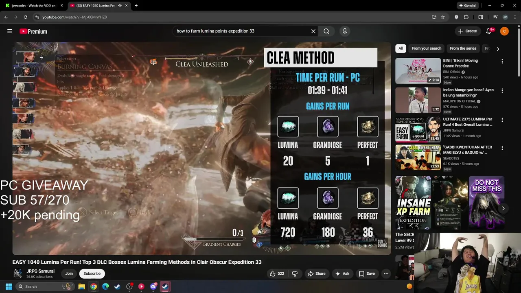Start voice search with the microphone
Image resolution: width=521 pixels, height=293 pixels.
coord(345,31)
